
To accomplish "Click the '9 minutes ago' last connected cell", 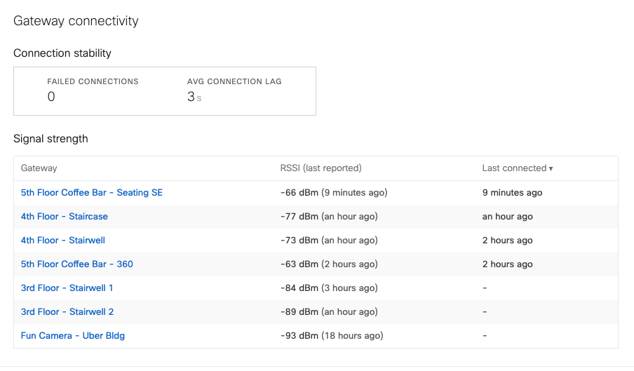I will coord(512,192).
